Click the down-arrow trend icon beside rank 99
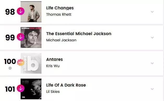The image size is (164, 101). (x=21, y=37)
